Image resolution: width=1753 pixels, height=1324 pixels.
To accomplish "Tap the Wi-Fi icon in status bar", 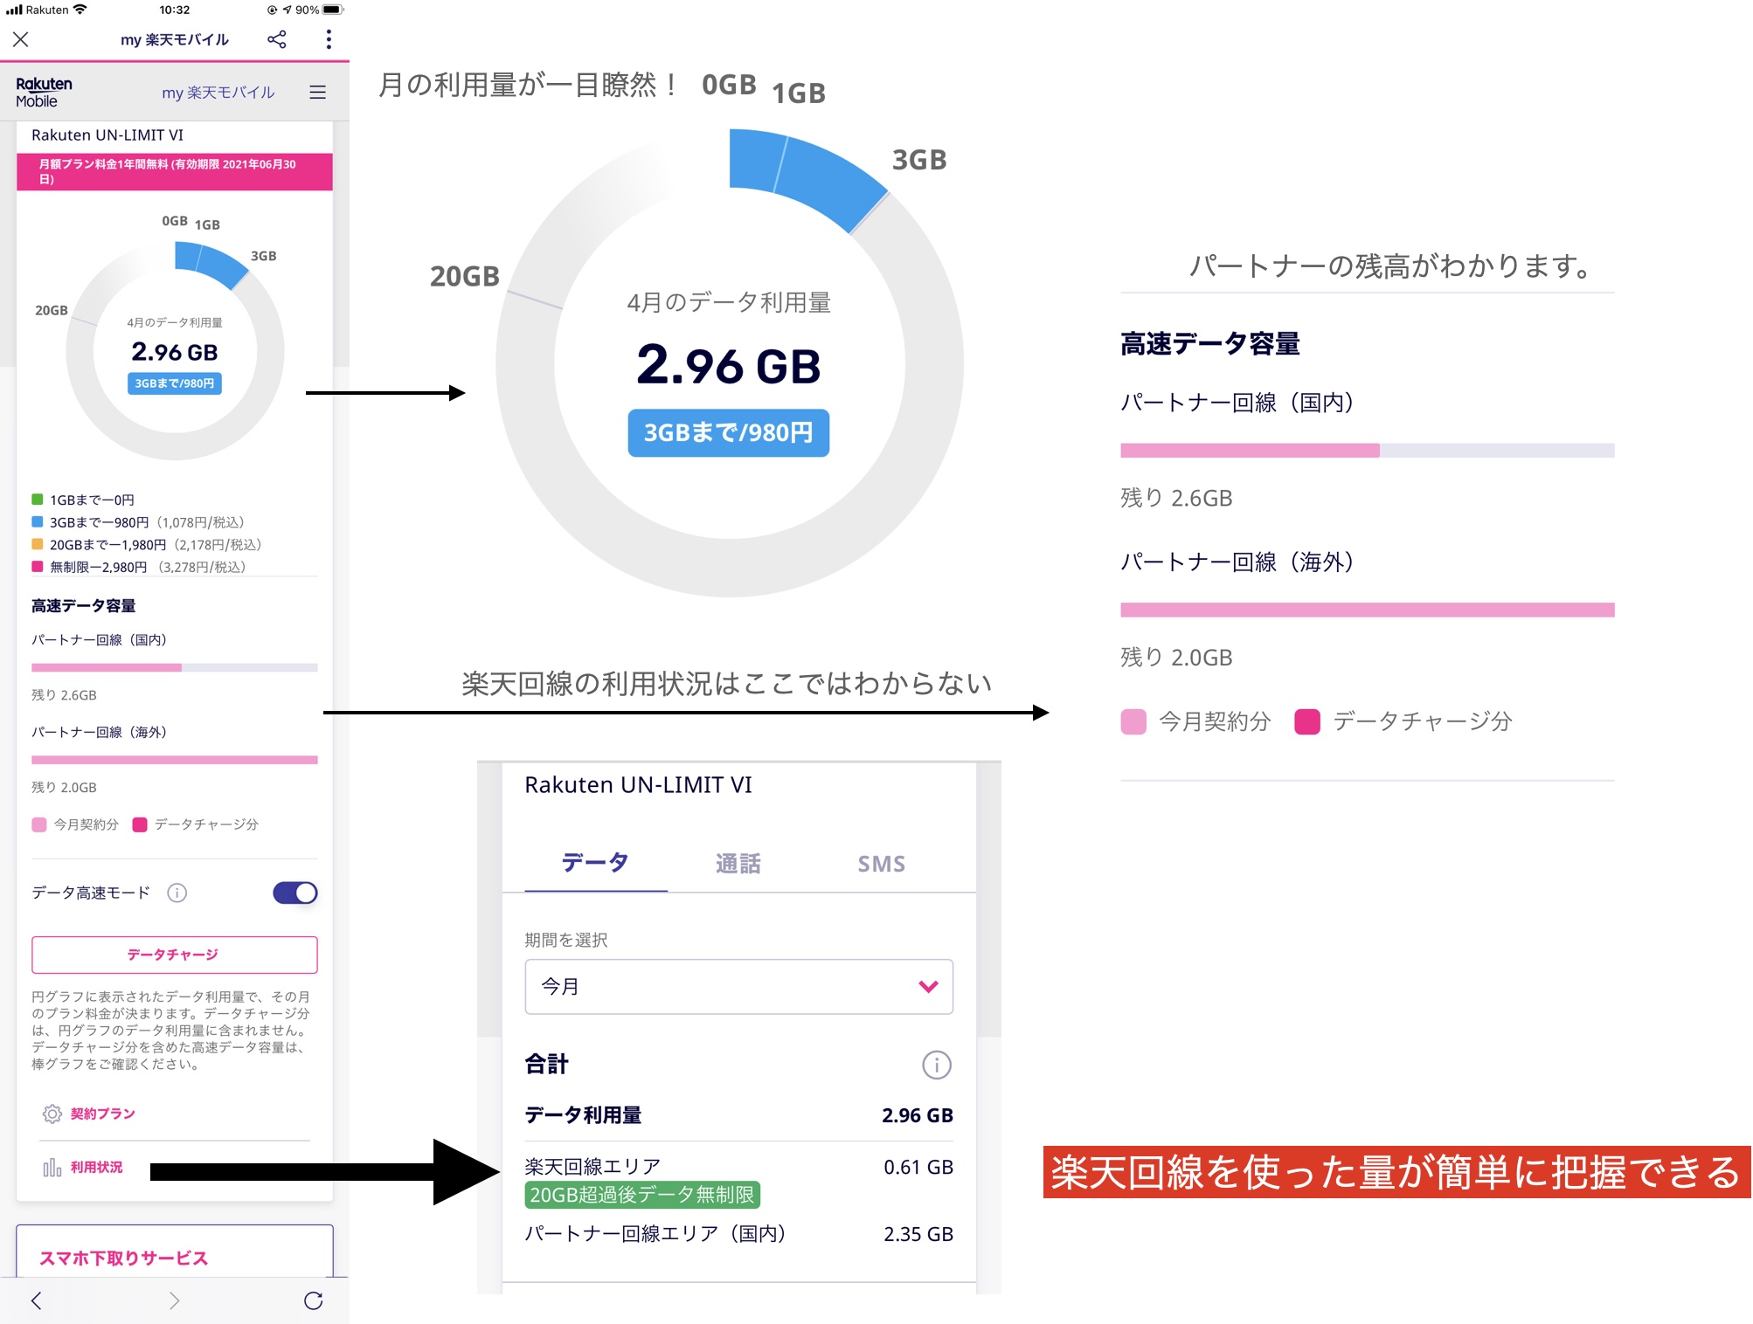I will [x=80, y=10].
